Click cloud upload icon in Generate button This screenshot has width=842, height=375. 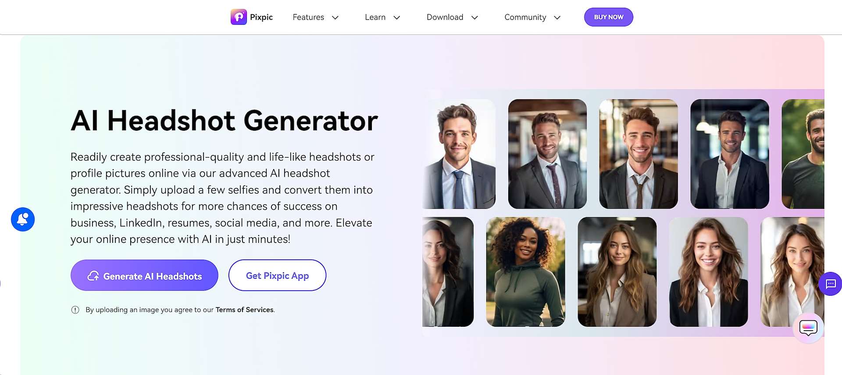pos(93,276)
